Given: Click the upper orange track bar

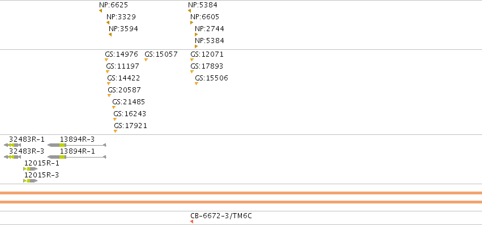Looking at the screenshot, I should click(241, 193).
